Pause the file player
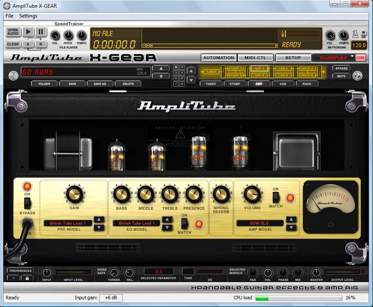373x307 pixels. (41, 32)
